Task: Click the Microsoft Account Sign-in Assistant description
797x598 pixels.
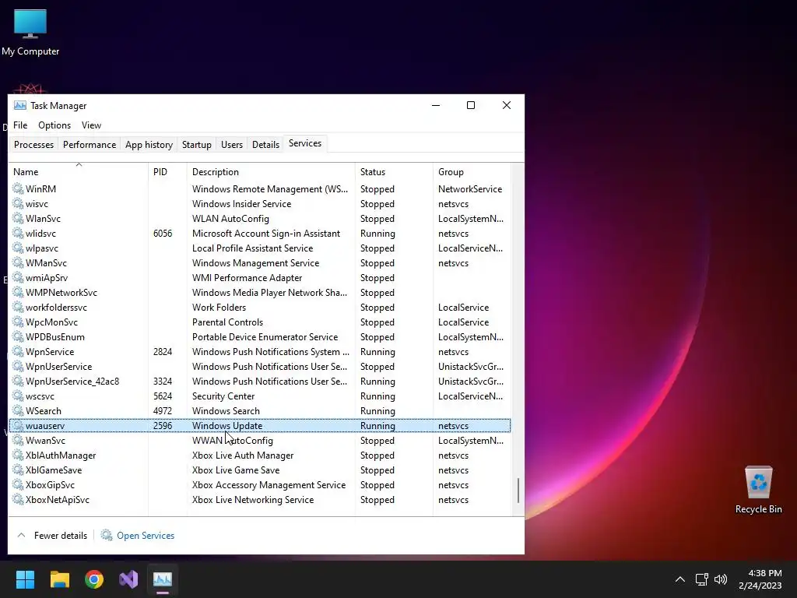Action: (266, 234)
